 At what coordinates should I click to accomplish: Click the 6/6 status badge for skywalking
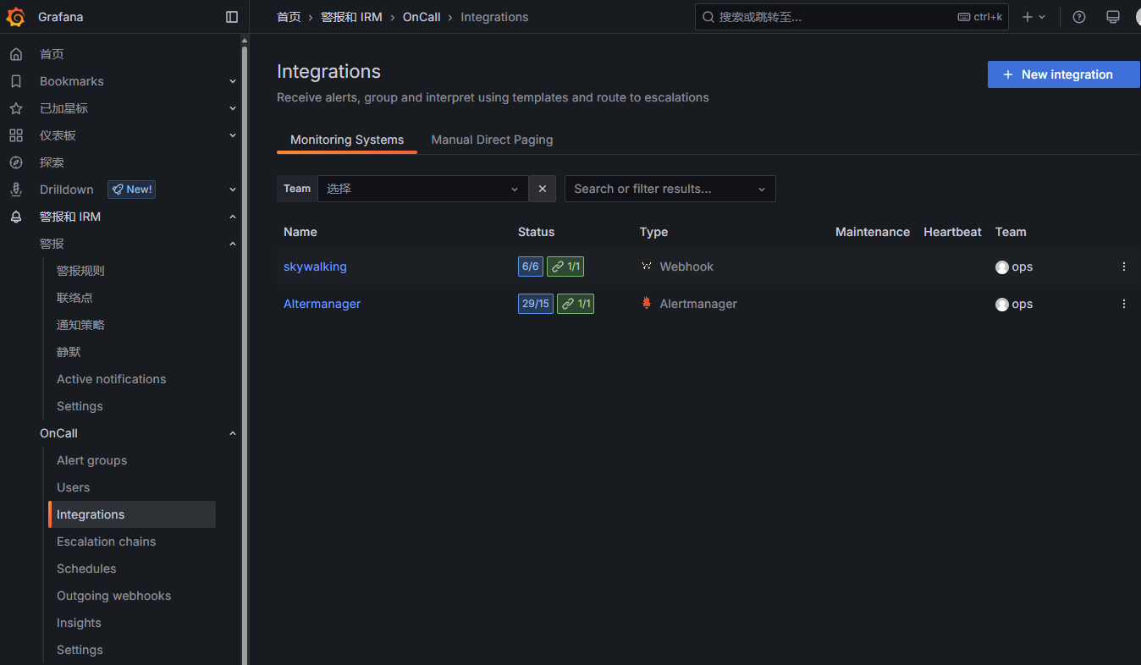(x=531, y=267)
